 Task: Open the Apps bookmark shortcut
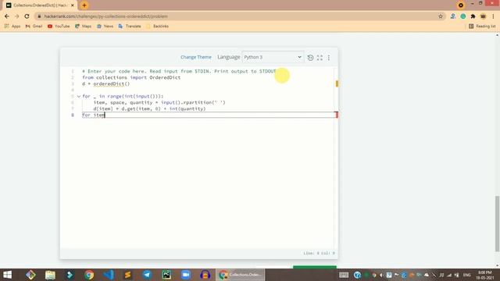point(12,26)
